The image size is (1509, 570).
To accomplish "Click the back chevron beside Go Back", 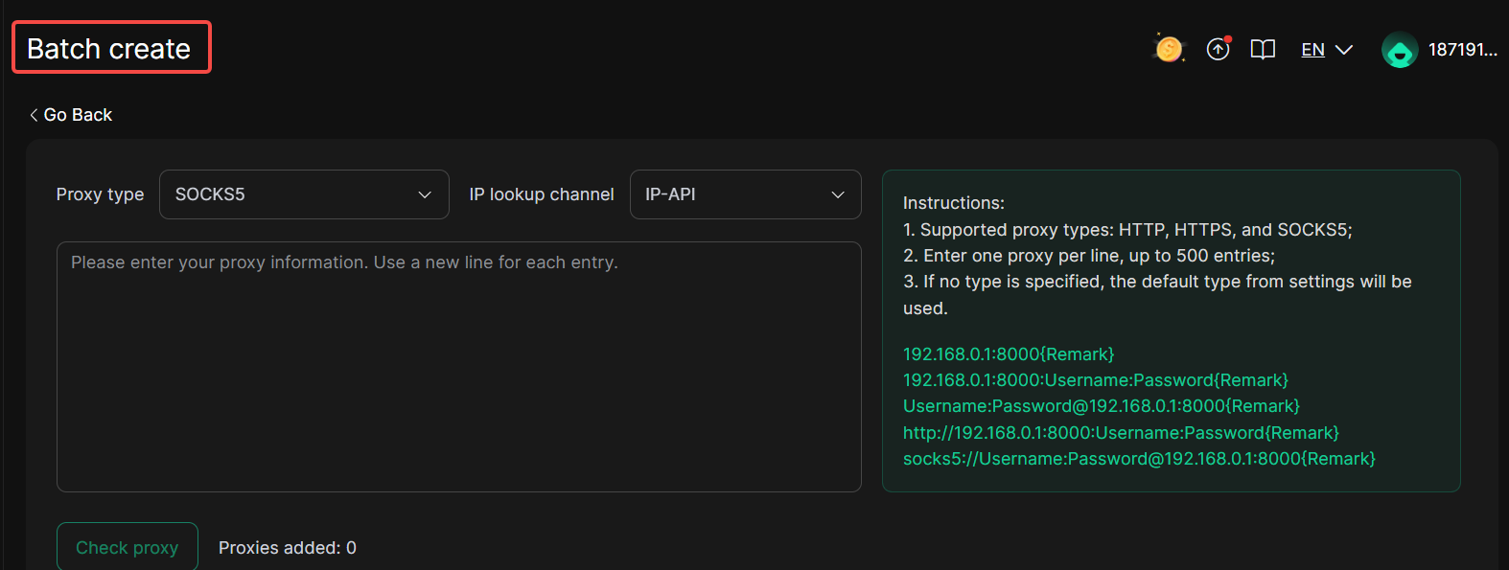I will tap(34, 115).
